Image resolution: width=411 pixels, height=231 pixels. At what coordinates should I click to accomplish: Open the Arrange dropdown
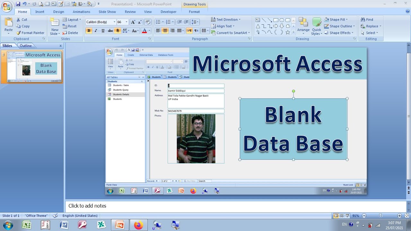[x=303, y=26]
